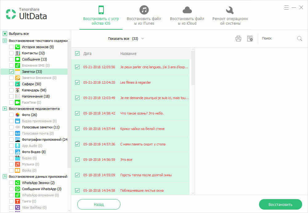Check the История звонков (9) checkbox

click(x=11, y=47)
